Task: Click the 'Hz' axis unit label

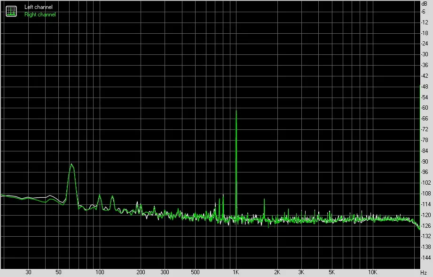Action: [424, 273]
